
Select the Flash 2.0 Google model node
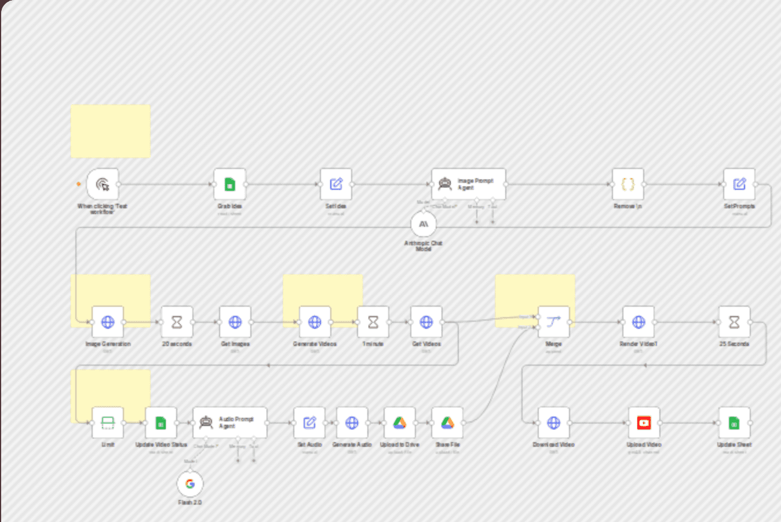pos(190,484)
